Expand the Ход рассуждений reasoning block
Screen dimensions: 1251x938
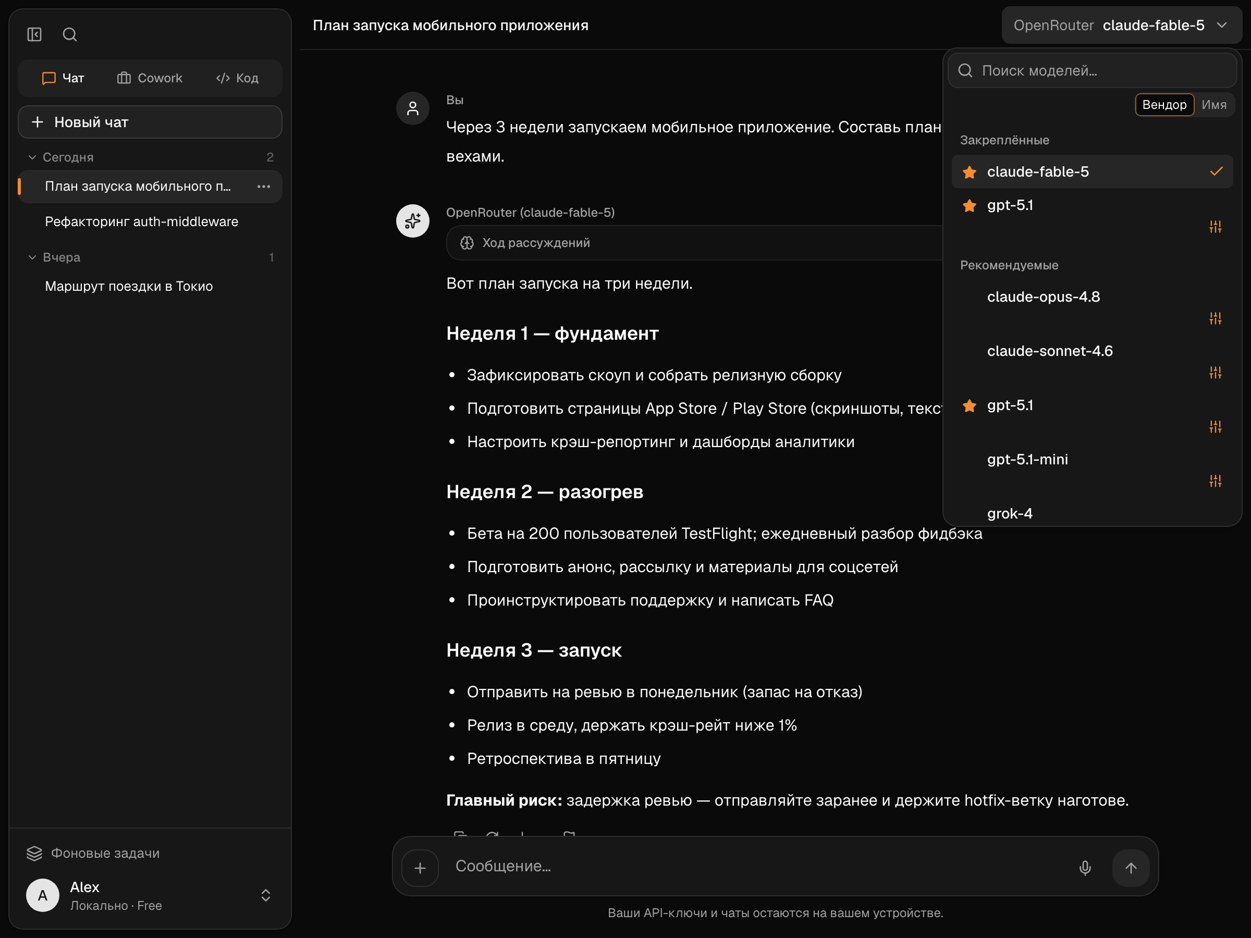click(694, 243)
